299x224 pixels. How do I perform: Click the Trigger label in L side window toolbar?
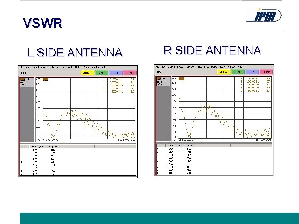pos(24,73)
